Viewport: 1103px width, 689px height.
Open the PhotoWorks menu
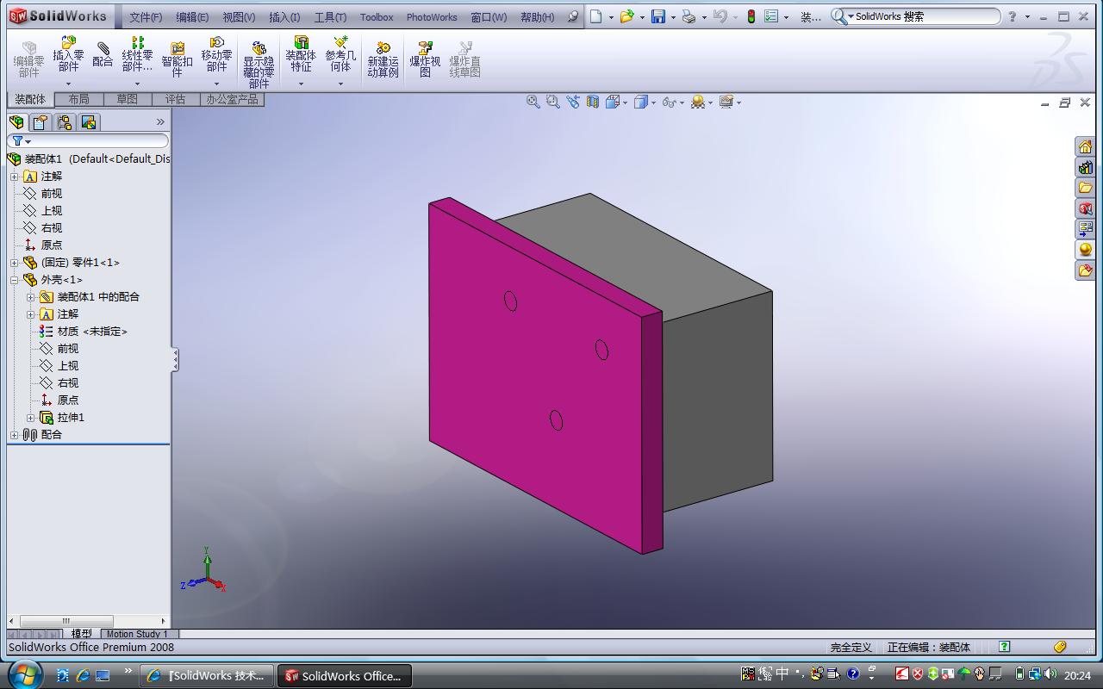pos(432,17)
